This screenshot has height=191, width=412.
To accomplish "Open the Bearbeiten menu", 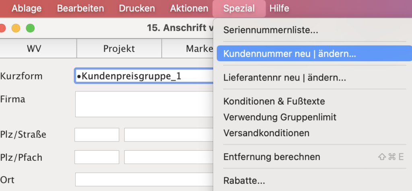I will (x=80, y=8).
